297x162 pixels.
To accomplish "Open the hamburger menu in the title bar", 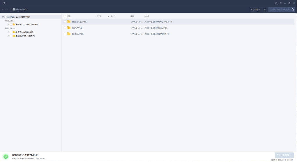I will pyautogui.click(x=280, y=3).
